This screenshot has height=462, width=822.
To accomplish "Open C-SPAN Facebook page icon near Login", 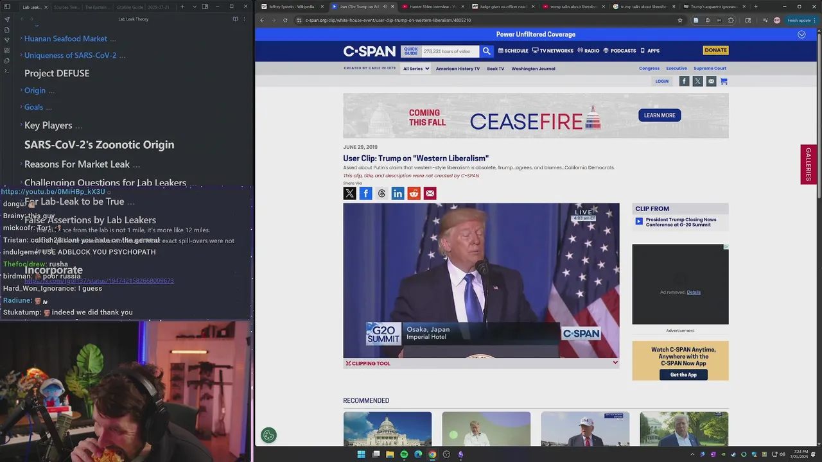I will [684, 81].
